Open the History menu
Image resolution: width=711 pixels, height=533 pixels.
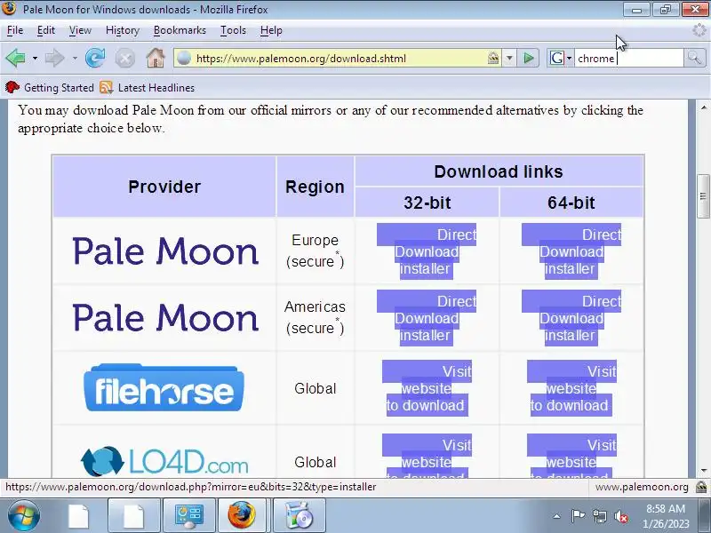[123, 30]
